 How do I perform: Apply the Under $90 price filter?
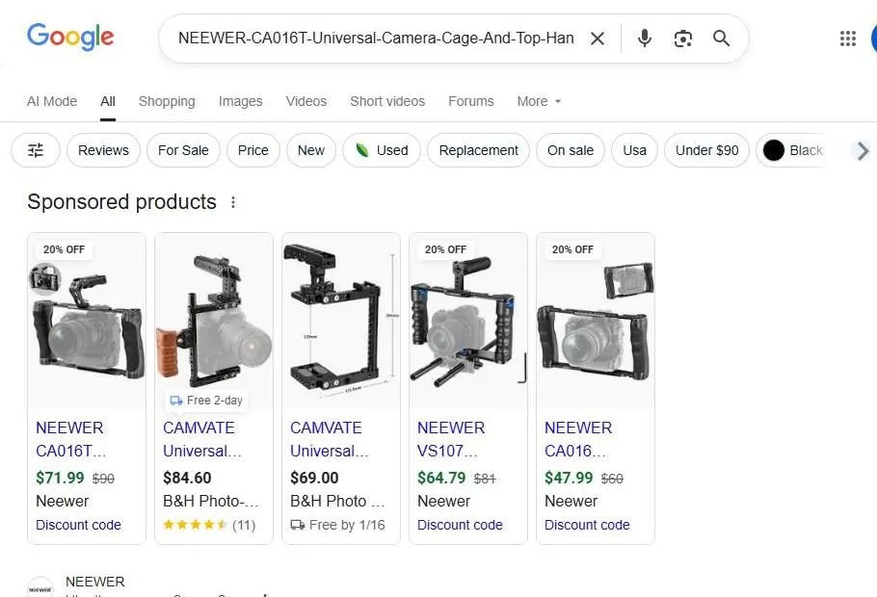pyautogui.click(x=706, y=150)
